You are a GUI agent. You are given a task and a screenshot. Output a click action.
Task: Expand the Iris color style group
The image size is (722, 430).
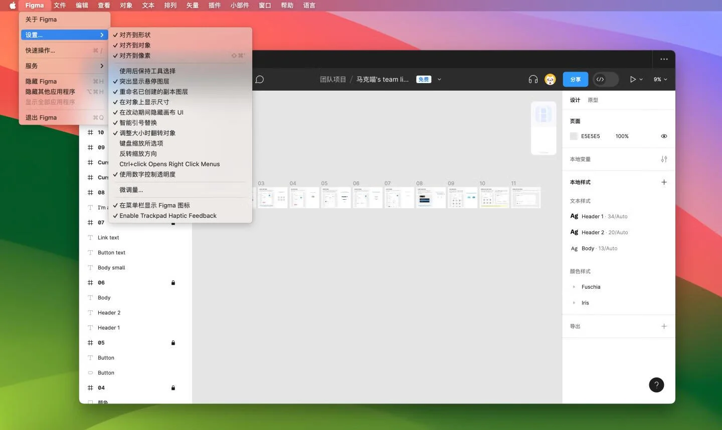(574, 303)
